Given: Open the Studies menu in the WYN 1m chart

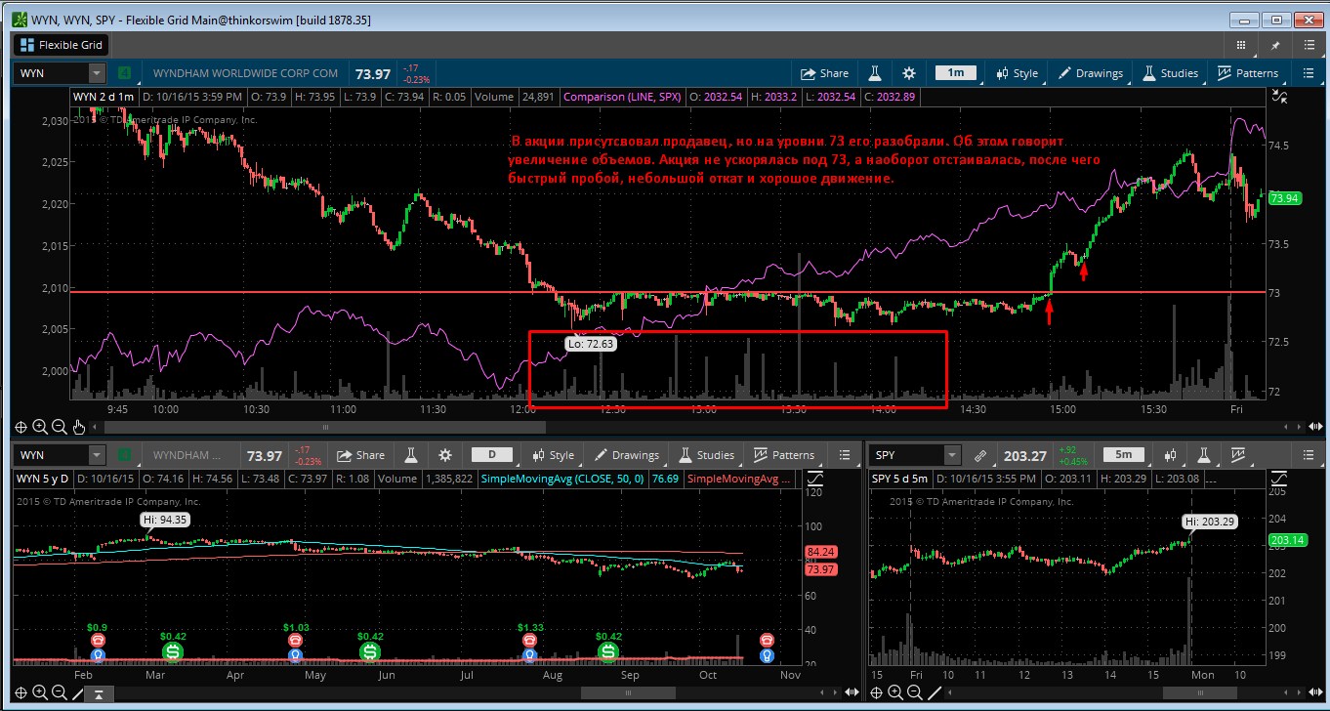Looking at the screenshot, I should point(1169,73).
